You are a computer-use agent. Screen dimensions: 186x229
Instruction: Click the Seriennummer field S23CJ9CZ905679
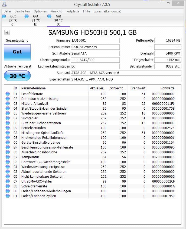click(x=95, y=47)
